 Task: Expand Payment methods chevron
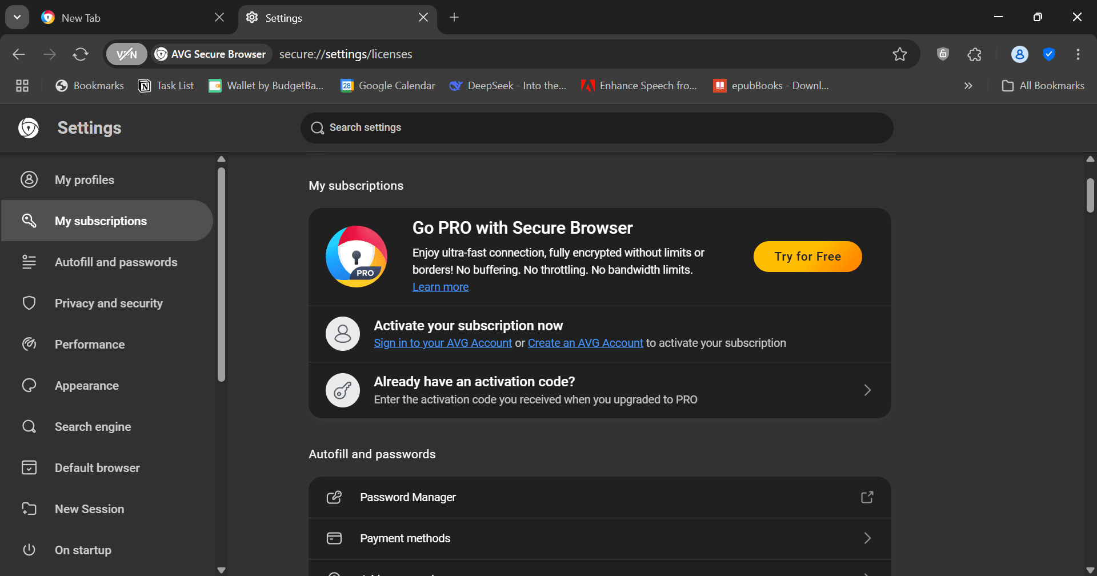867,538
